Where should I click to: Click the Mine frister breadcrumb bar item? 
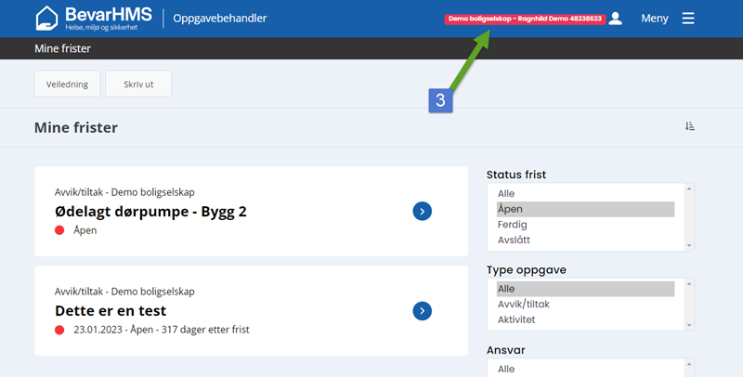coord(62,48)
